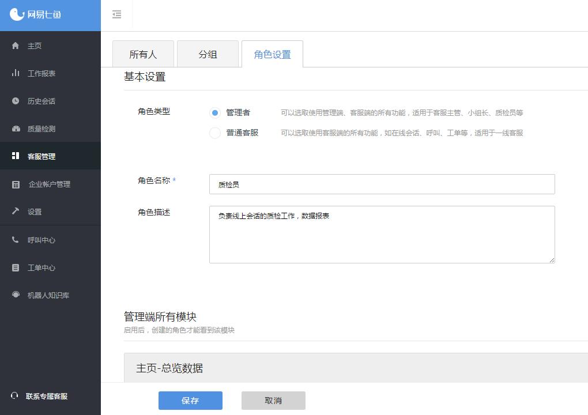Click the 基本设置 section heading
This screenshot has height=415, width=588.
(x=145, y=77)
